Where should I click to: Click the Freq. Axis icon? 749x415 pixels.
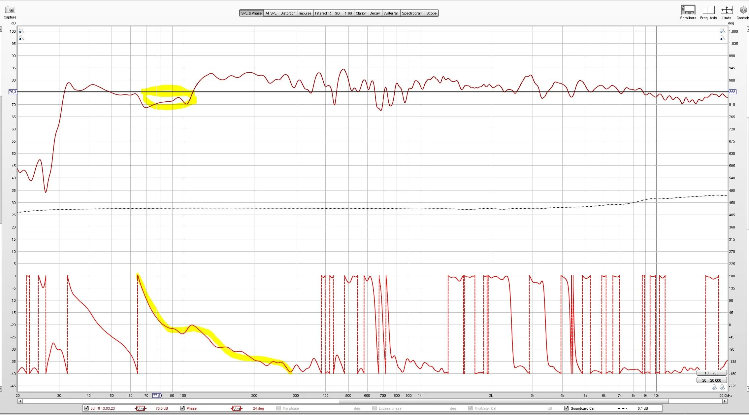[708, 10]
